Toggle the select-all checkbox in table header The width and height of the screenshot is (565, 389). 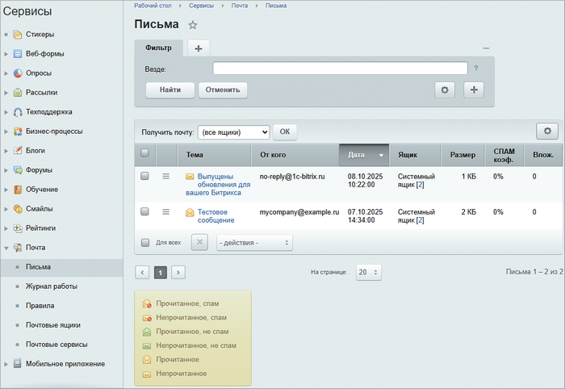[144, 153]
